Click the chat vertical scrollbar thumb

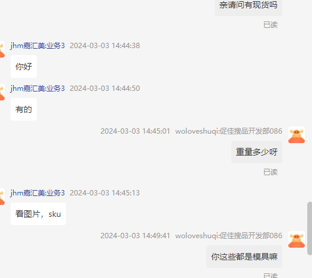click(310, 228)
